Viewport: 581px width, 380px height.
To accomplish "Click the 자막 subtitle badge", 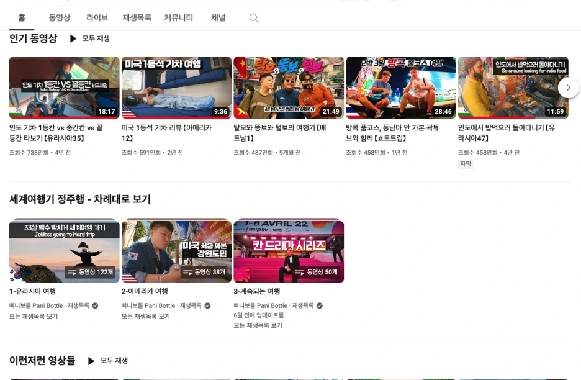I will (466, 164).
